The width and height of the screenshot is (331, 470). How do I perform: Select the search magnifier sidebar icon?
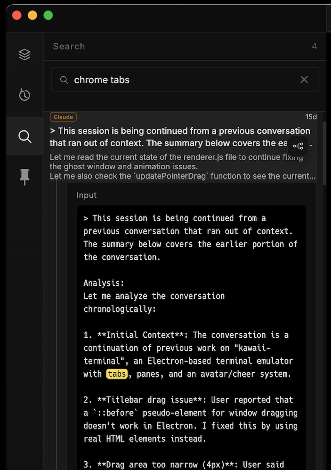[25, 136]
